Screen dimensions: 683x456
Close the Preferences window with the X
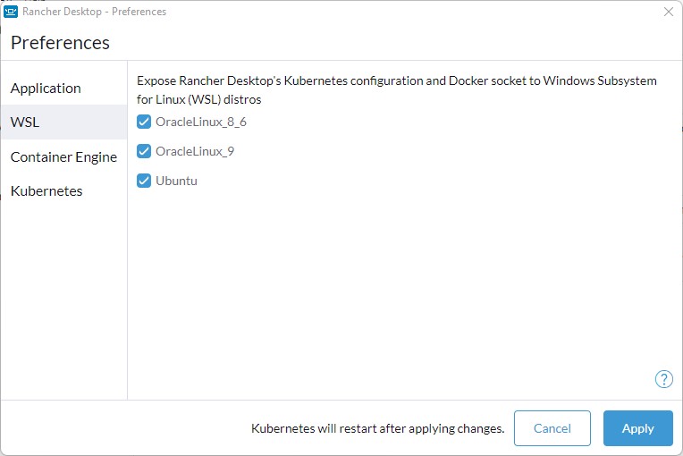pos(669,12)
